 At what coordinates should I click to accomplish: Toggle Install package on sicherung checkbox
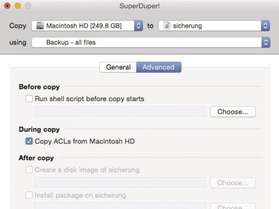pos(29,196)
